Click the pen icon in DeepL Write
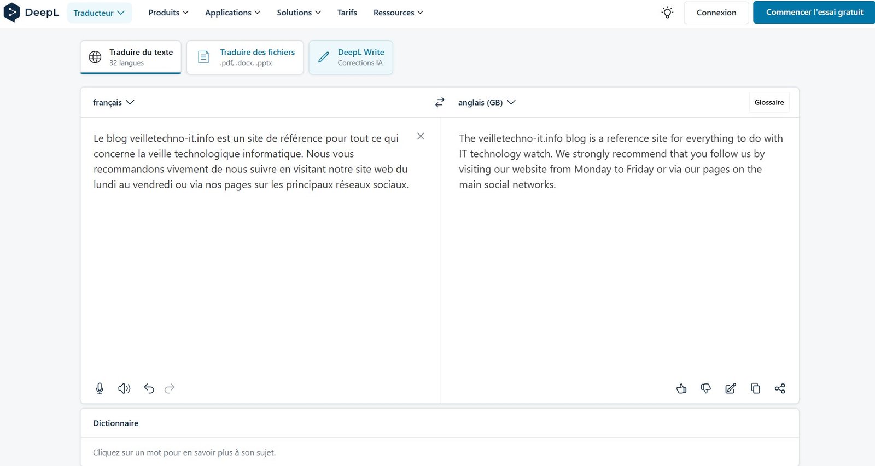 point(324,57)
